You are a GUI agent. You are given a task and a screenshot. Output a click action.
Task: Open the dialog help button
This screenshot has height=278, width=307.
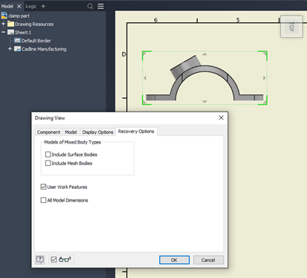click(x=40, y=259)
